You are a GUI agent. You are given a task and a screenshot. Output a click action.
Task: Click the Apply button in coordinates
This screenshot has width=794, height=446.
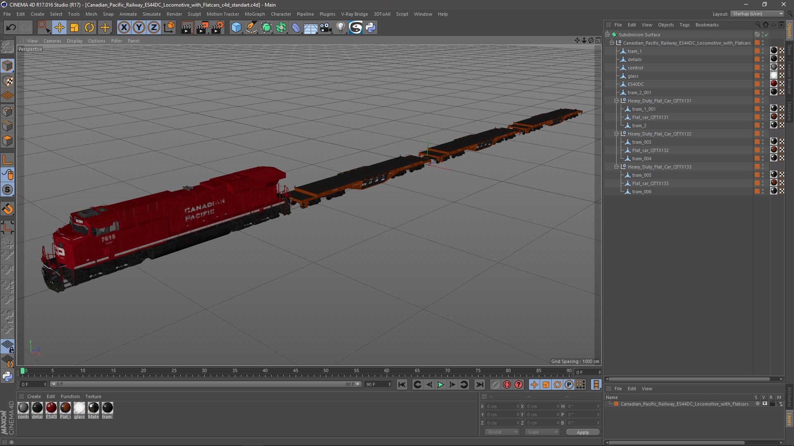(x=583, y=432)
